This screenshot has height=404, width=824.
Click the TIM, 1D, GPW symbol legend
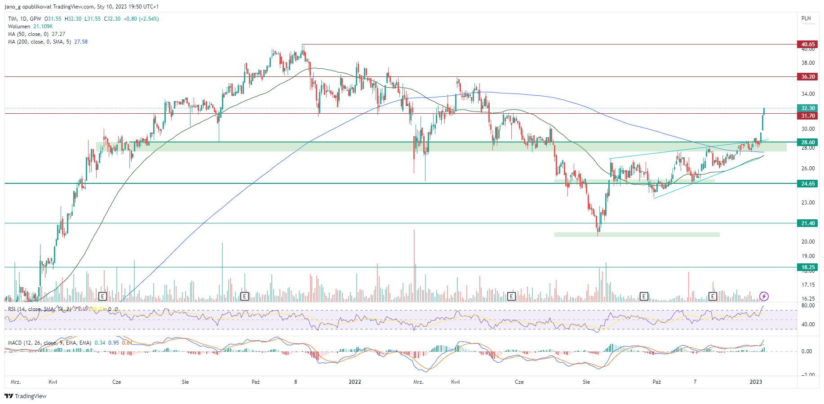[24, 19]
